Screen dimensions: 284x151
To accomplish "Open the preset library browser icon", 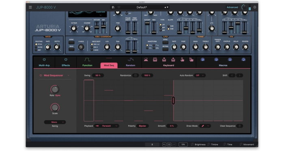I will (113, 7).
